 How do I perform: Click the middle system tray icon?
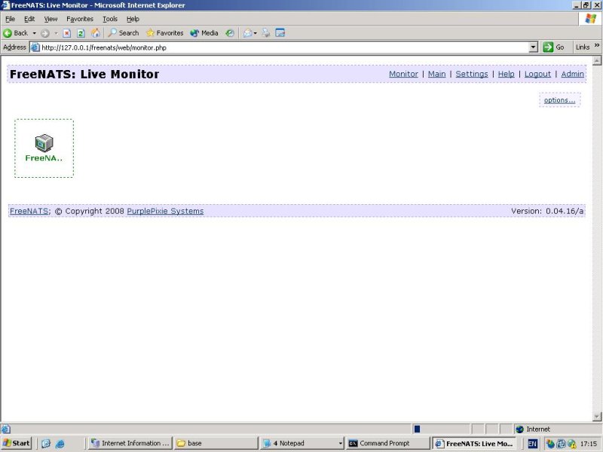[x=561, y=444]
